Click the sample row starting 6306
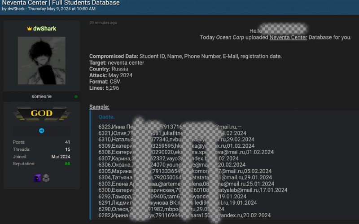 (x=172, y=165)
